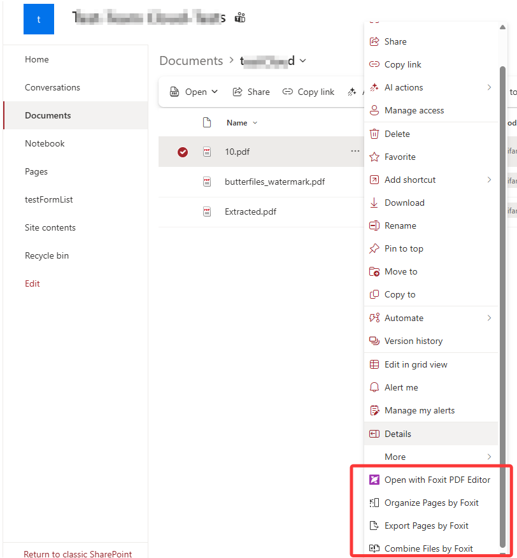Click the Download arrow icon

[x=374, y=203]
